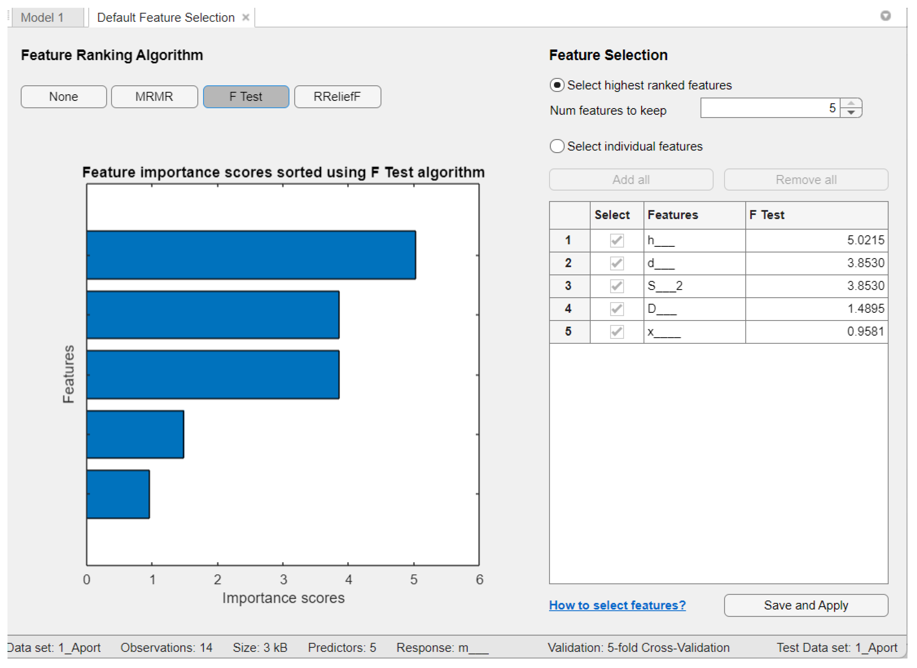
Task: Close the Default Feature Selection tab
Action: click(x=245, y=17)
